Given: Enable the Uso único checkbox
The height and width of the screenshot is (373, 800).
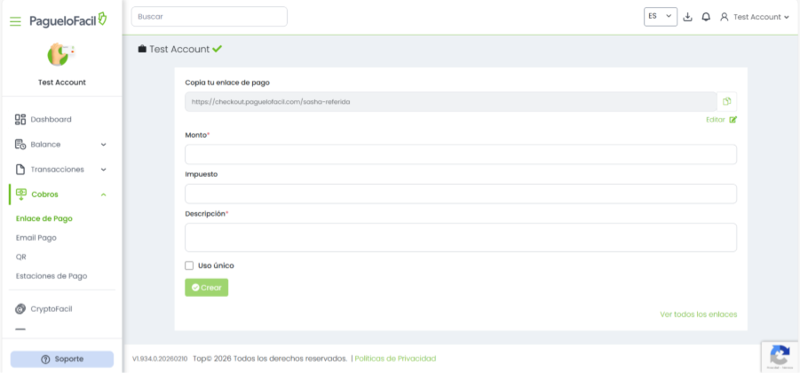Looking at the screenshot, I should point(189,266).
